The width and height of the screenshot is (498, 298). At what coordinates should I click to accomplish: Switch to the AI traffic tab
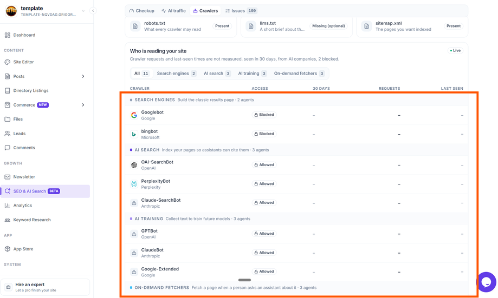173,11
